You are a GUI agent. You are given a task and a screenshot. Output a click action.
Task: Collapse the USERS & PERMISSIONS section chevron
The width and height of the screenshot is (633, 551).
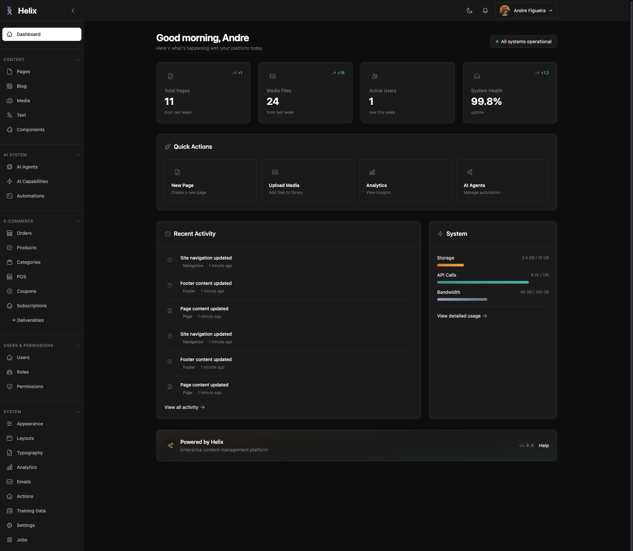point(78,346)
